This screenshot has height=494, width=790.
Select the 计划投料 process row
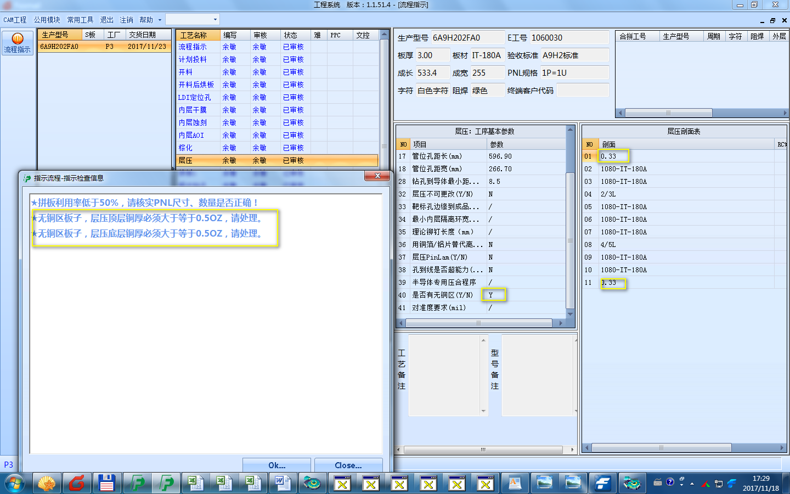(277, 59)
